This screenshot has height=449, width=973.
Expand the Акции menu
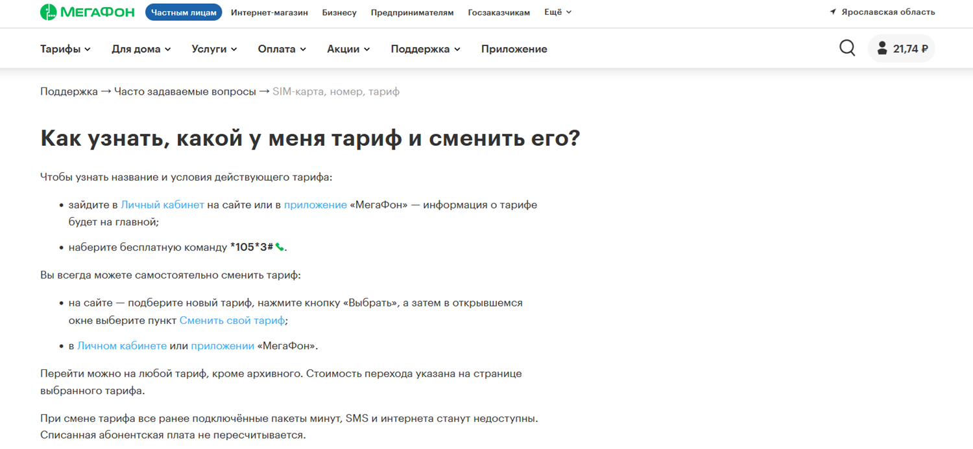[349, 49]
